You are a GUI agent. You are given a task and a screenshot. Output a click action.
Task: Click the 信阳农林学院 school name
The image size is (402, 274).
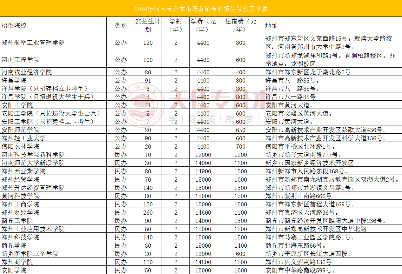pos(20,146)
